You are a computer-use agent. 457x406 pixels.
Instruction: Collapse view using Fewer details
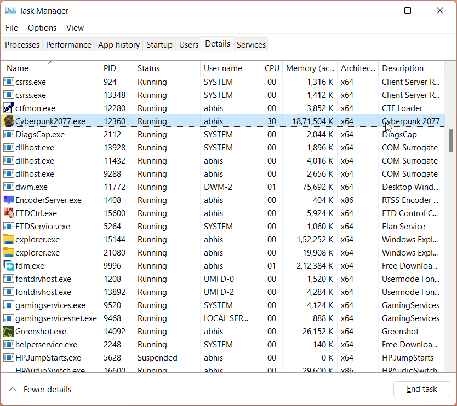pos(40,390)
